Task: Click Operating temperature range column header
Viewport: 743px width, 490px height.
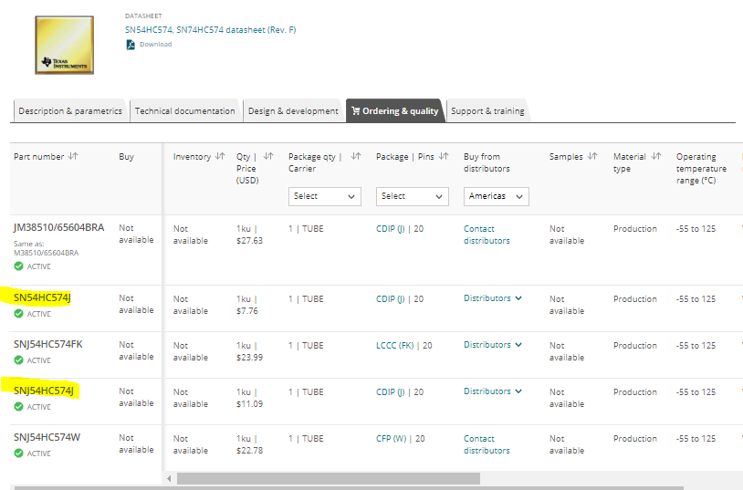Action: pos(701,168)
